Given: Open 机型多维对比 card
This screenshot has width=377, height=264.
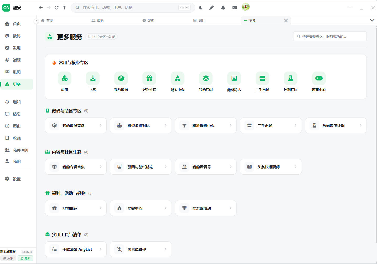Looking at the screenshot, I should [141, 125].
